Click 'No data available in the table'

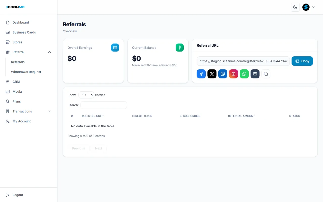93,126
